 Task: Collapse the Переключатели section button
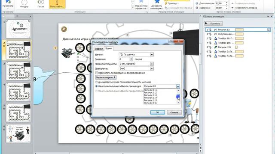(x=106, y=77)
